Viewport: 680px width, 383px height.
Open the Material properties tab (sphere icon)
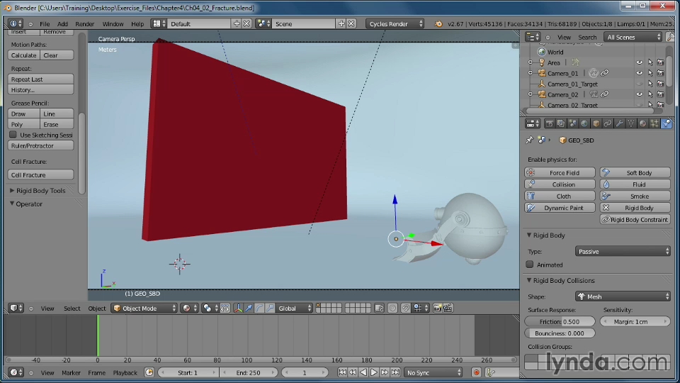coord(642,123)
